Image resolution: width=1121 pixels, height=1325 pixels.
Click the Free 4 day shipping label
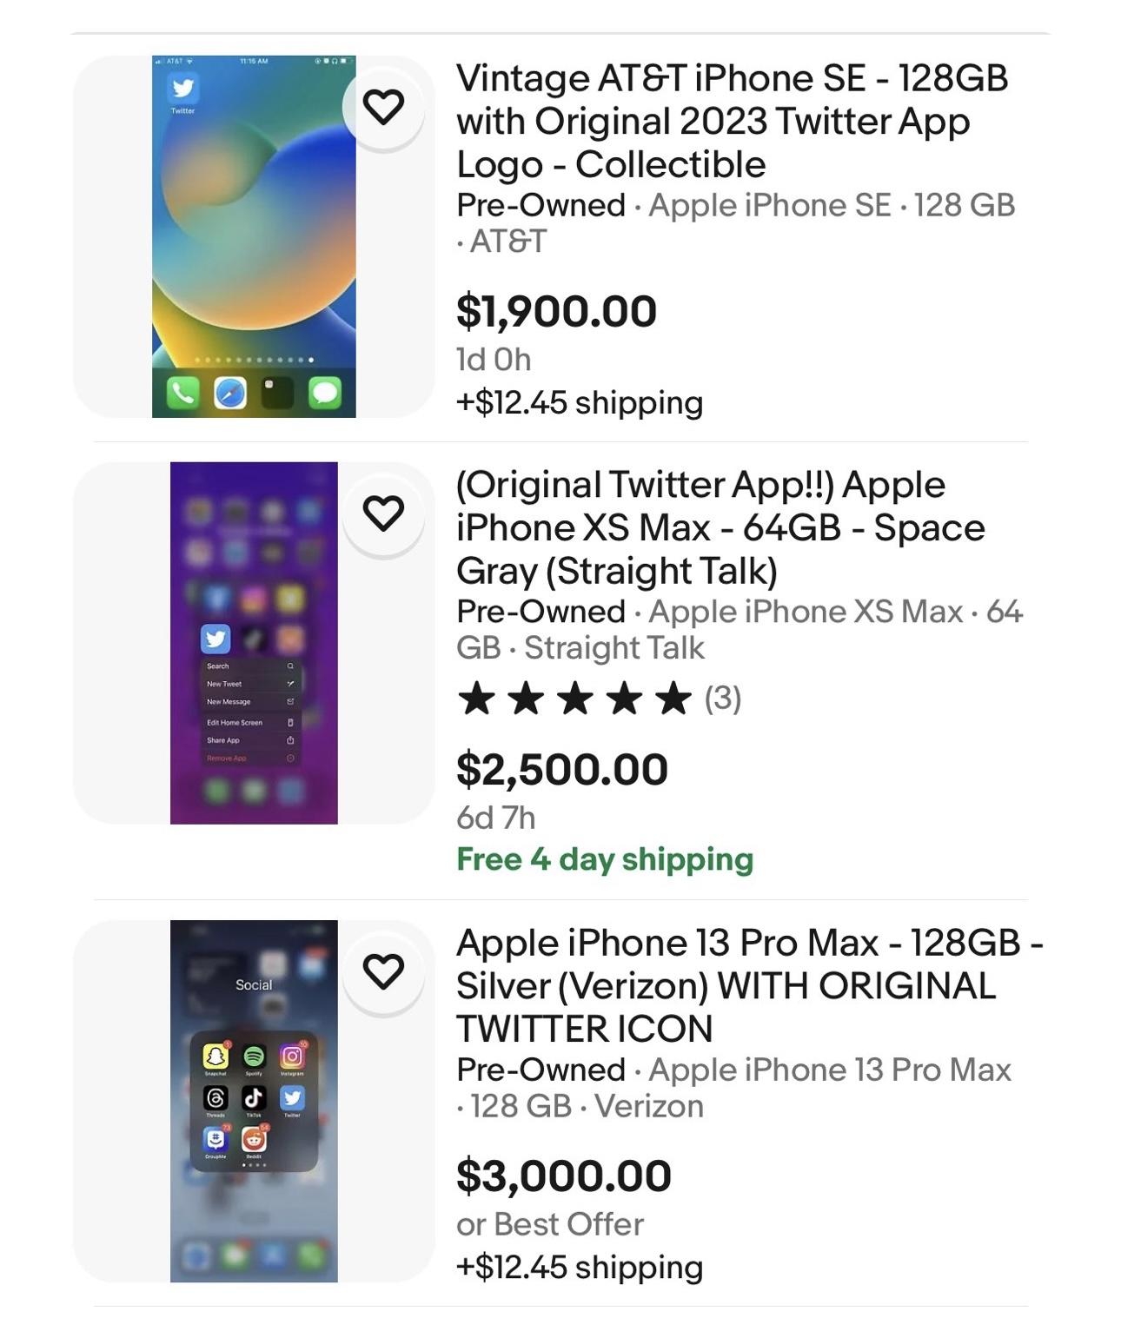[605, 859]
